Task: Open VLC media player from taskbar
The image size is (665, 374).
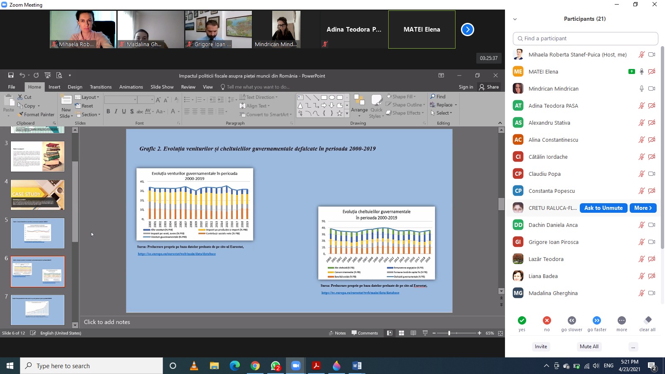Action: [194, 366]
